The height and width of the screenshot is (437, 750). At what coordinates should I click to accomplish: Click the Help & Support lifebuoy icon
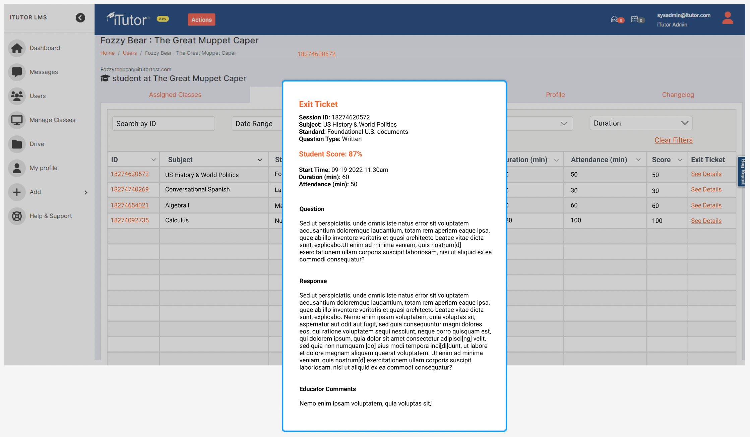coord(17,216)
